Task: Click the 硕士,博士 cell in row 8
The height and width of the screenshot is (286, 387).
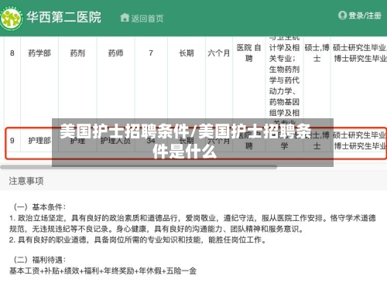Action: 317,53
